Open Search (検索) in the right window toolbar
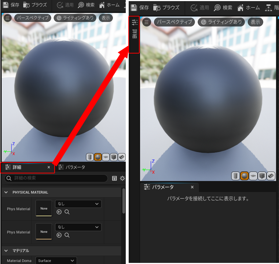Image resolution: width=279 pixels, height=264 pixels. coord(223,8)
